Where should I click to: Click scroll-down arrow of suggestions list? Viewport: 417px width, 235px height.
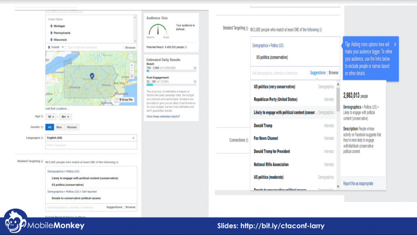(x=338, y=187)
